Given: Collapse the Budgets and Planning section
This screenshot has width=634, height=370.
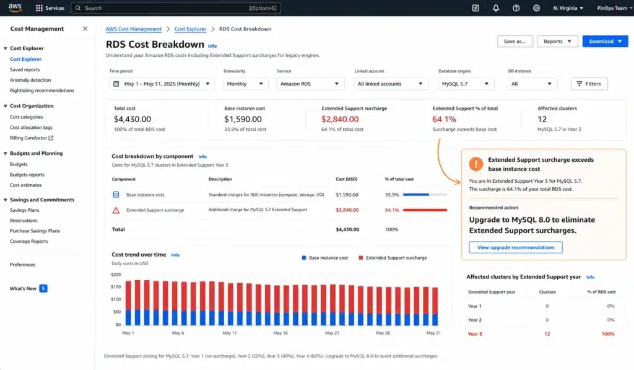Looking at the screenshot, I should pos(5,154).
